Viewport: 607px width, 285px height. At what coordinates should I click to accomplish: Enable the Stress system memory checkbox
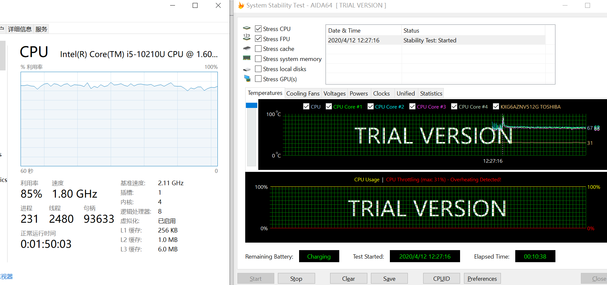click(x=258, y=59)
